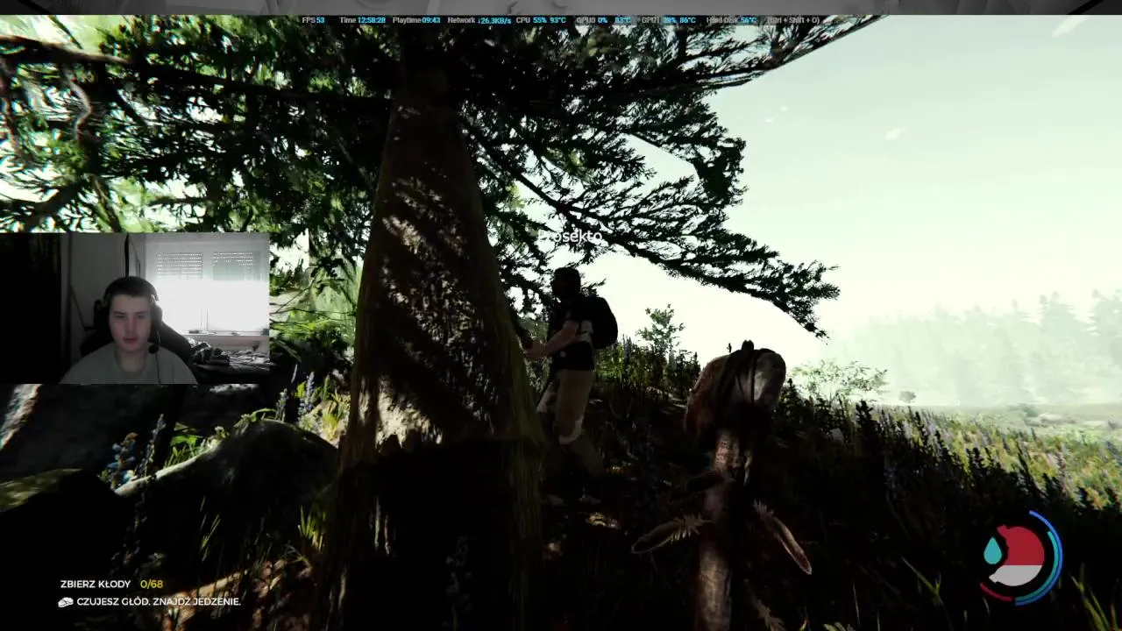Click the water drop thirst icon
The height and width of the screenshot is (631, 1122).
tap(992, 550)
